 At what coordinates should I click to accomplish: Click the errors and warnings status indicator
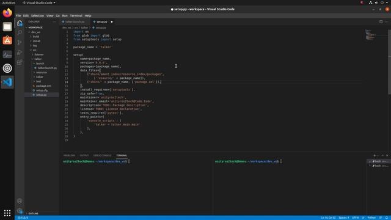[23, 218]
